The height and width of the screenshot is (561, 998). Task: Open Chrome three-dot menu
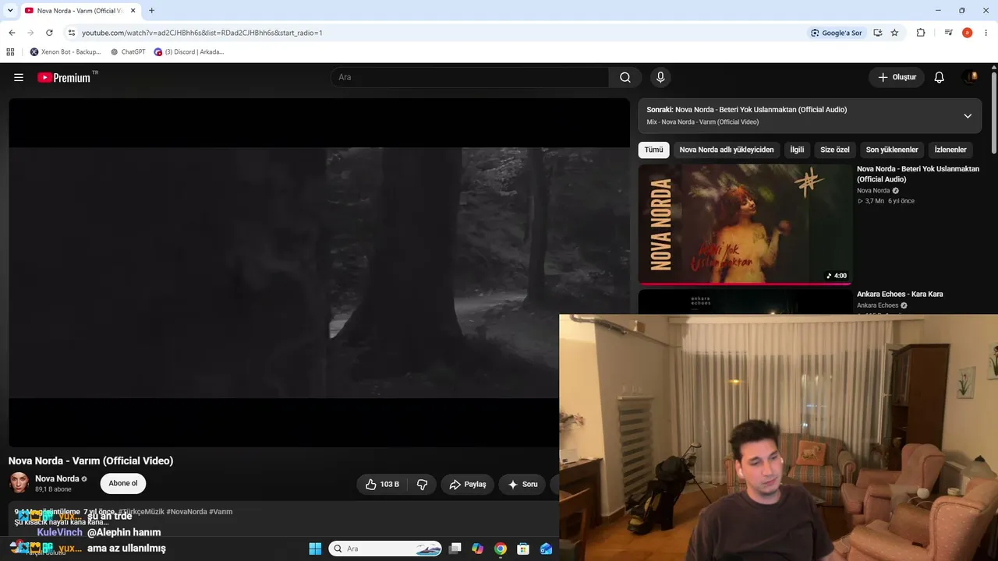click(986, 33)
